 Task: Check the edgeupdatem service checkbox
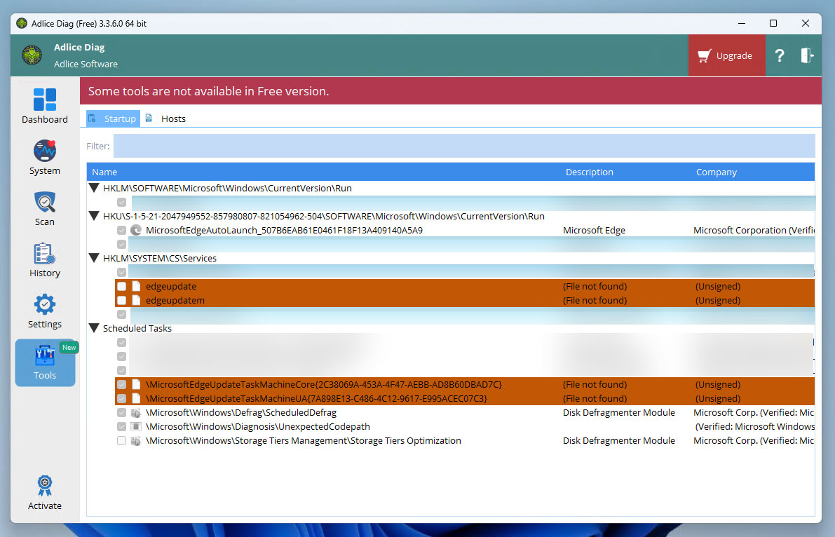[x=122, y=301]
